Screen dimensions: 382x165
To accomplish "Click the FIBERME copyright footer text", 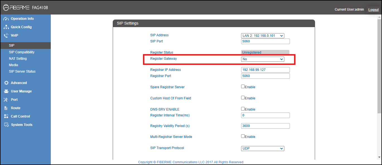I will 191,162.
